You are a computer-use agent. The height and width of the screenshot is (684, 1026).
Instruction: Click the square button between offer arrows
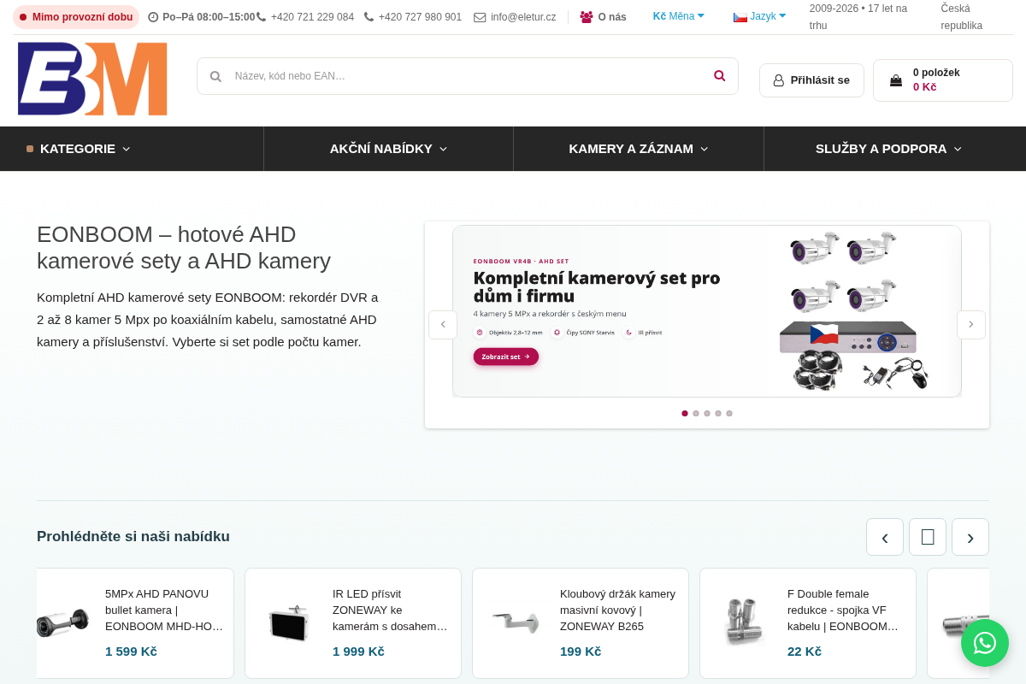928,537
